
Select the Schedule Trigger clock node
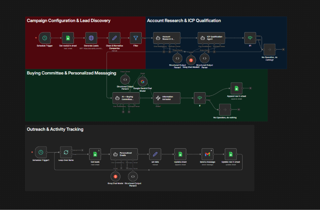45,38
